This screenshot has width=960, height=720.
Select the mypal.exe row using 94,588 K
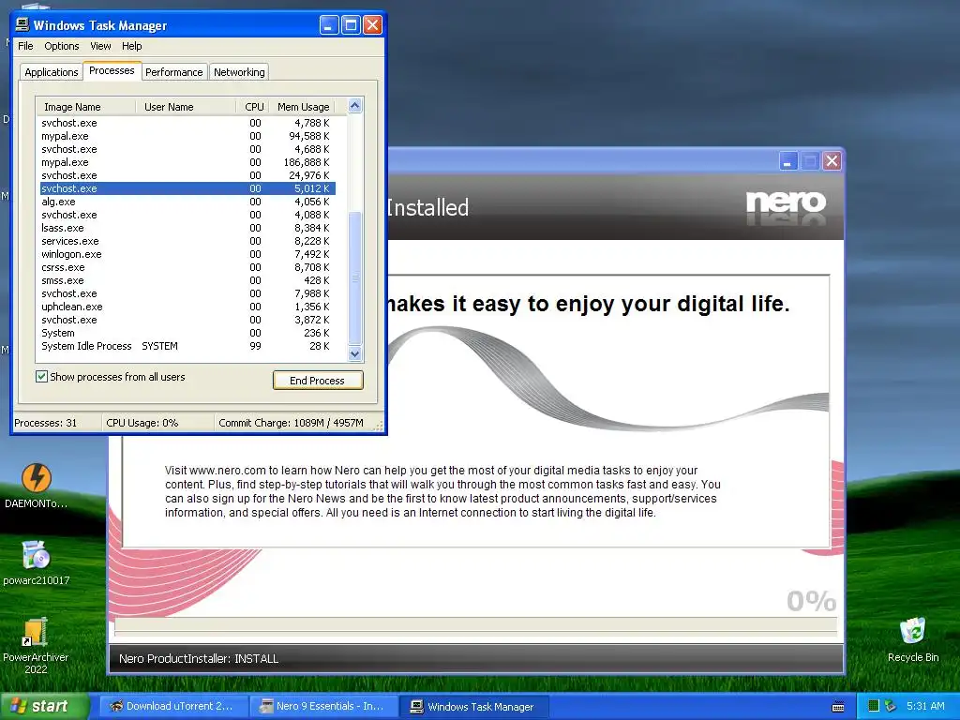coord(187,136)
